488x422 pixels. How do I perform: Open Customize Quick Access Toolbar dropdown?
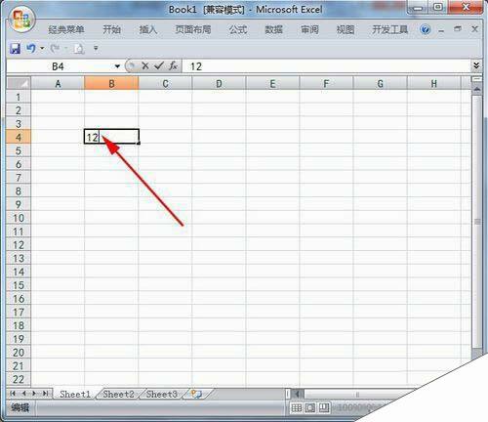96,48
